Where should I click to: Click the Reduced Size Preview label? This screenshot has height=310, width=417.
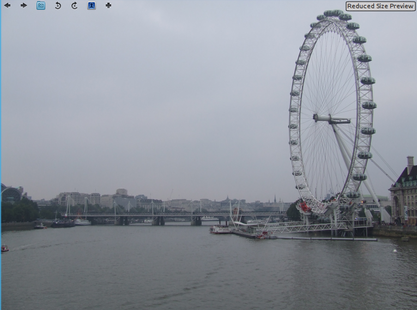pos(380,6)
